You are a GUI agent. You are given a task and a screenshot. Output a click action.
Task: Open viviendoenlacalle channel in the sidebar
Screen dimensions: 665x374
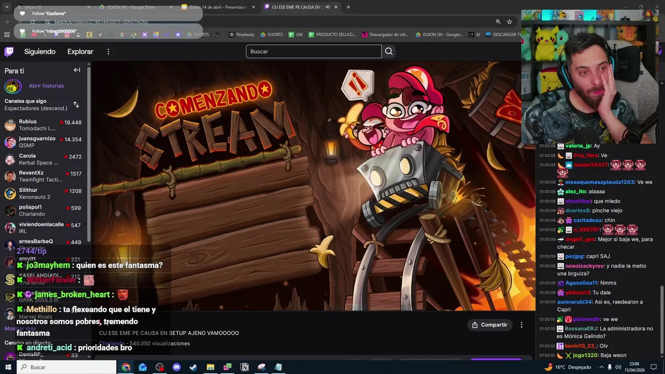tap(44, 228)
